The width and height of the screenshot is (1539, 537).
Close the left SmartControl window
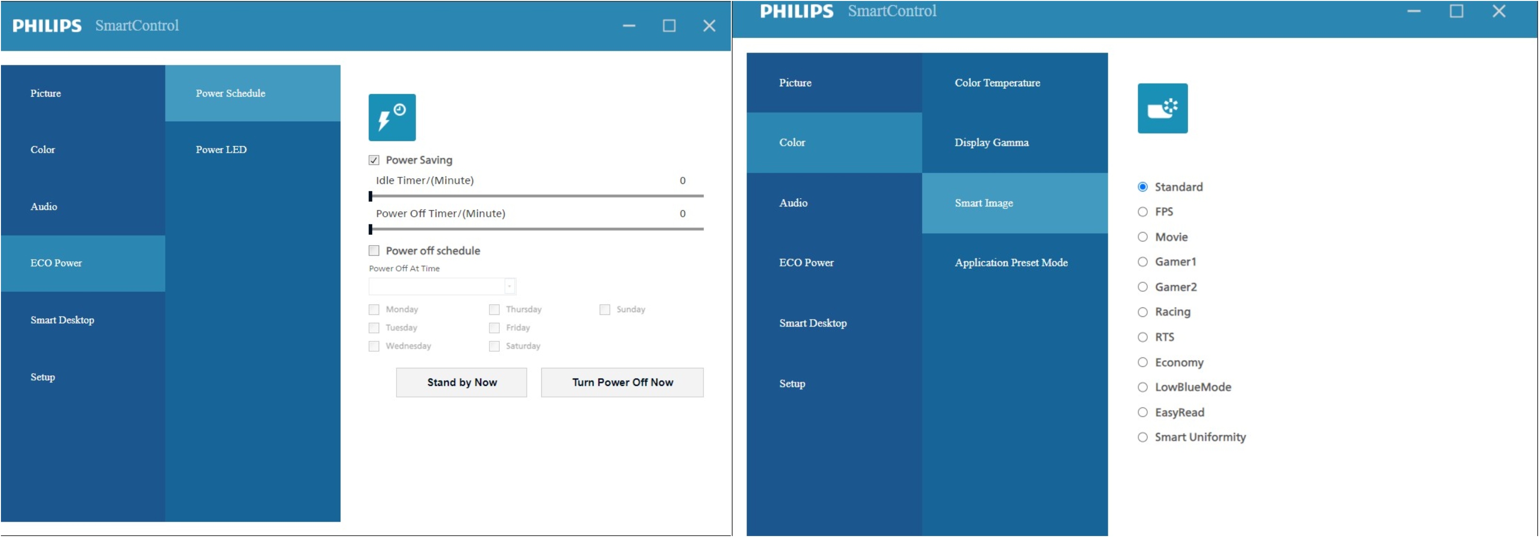(709, 25)
